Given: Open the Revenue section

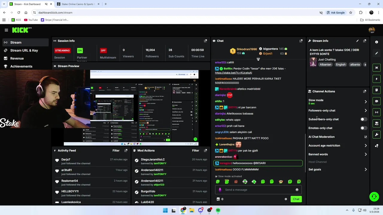Looking at the screenshot, I should (26, 59).
